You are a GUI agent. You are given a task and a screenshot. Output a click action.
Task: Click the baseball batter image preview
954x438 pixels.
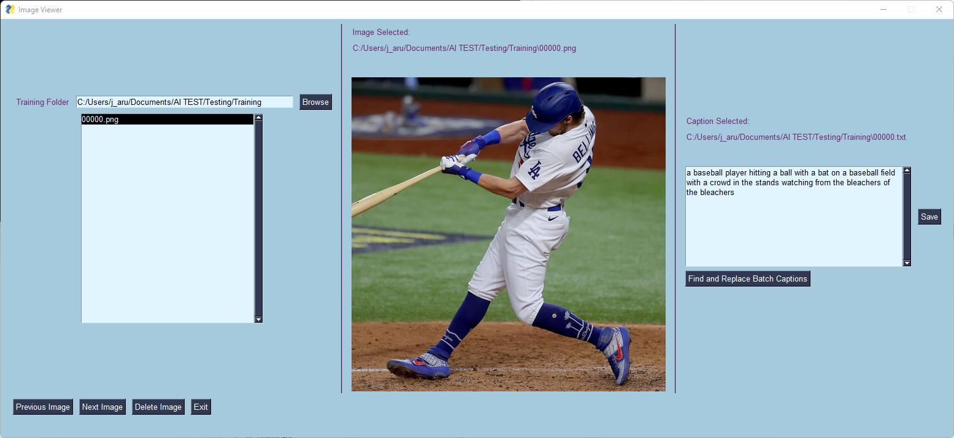(x=508, y=234)
